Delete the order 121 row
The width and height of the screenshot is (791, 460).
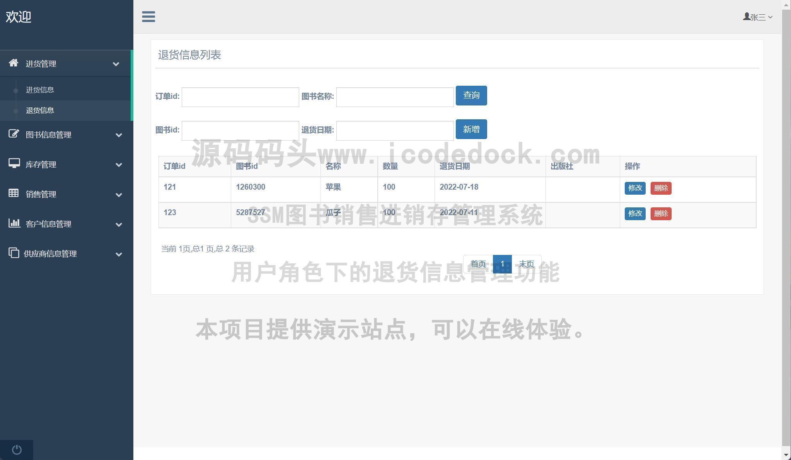tap(661, 188)
